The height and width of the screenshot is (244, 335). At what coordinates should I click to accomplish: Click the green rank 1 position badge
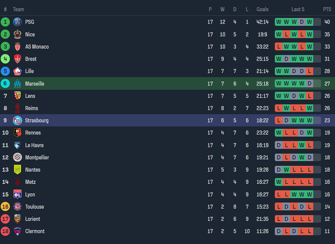click(x=5, y=22)
